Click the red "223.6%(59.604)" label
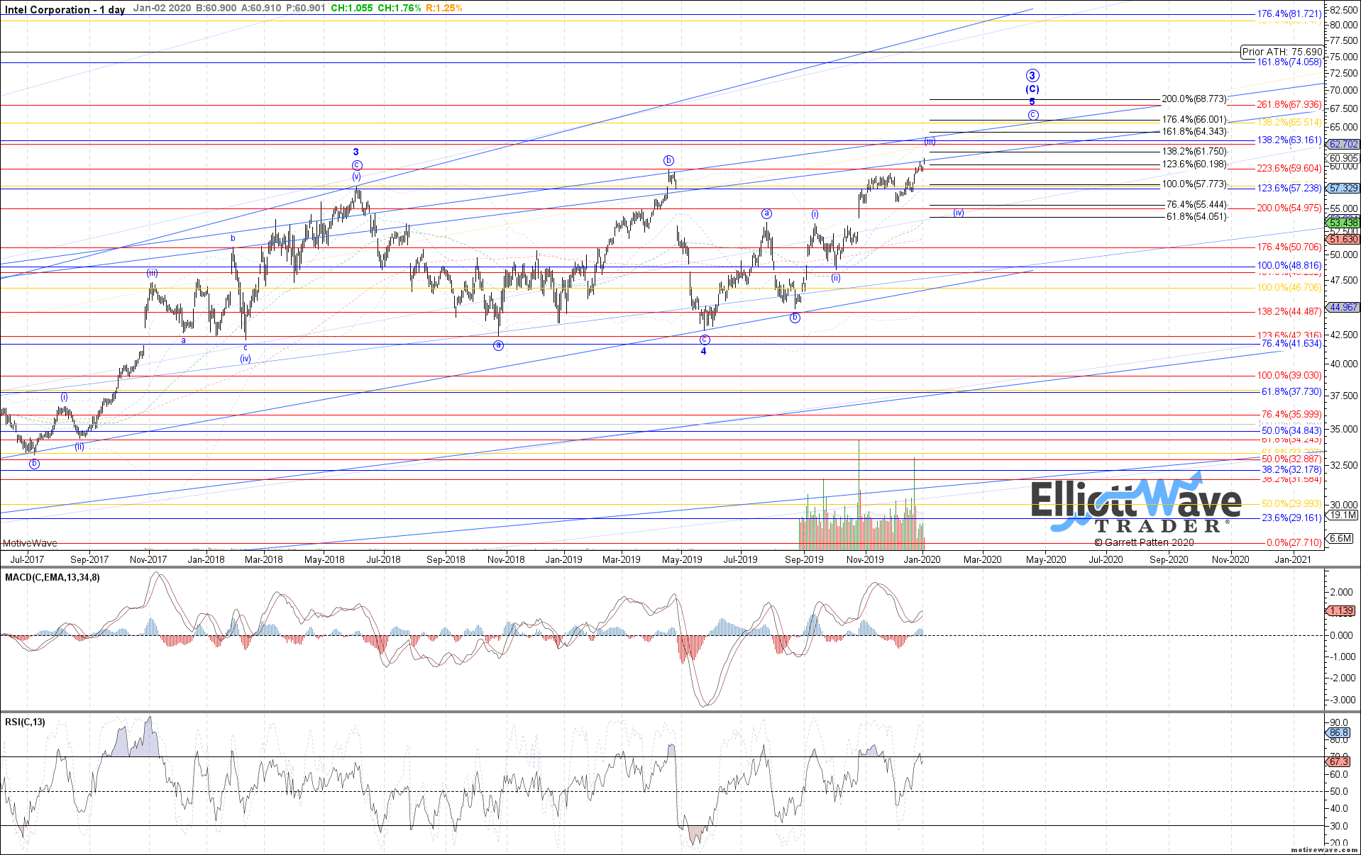The image size is (1361, 855). (1289, 169)
